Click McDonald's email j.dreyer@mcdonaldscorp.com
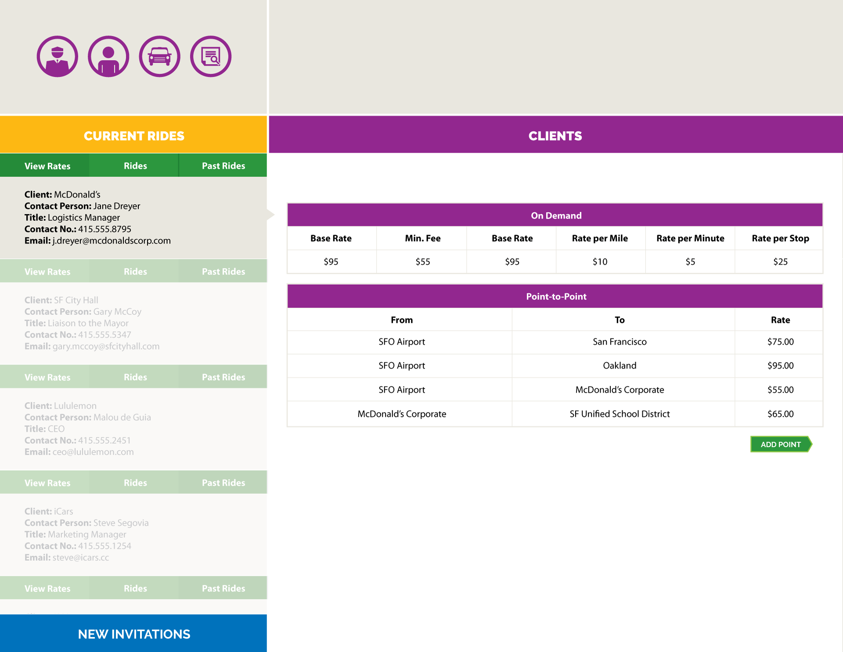Image resolution: width=843 pixels, height=652 pixels. 112,241
